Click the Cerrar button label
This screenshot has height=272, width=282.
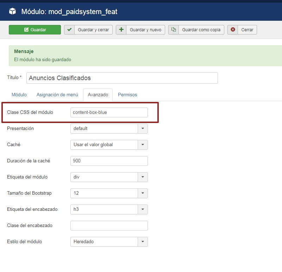[x=247, y=30]
